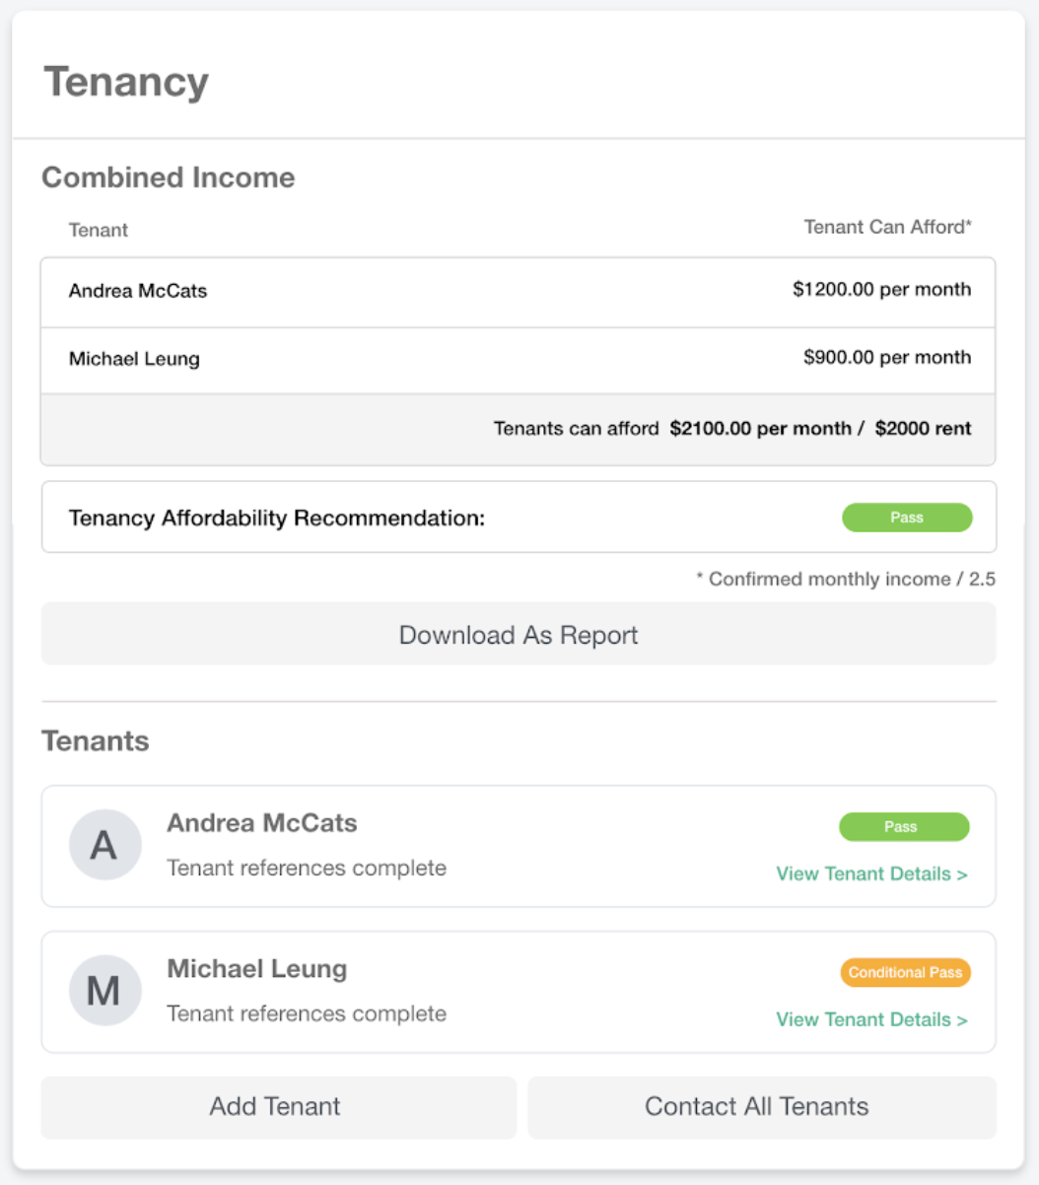Click the Tenant column header
Image resolution: width=1039 pixels, height=1185 pixels.
[x=98, y=230]
